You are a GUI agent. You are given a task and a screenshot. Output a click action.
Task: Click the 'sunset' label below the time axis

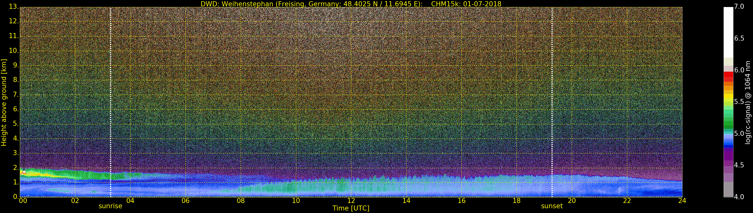click(x=552, y=206)
